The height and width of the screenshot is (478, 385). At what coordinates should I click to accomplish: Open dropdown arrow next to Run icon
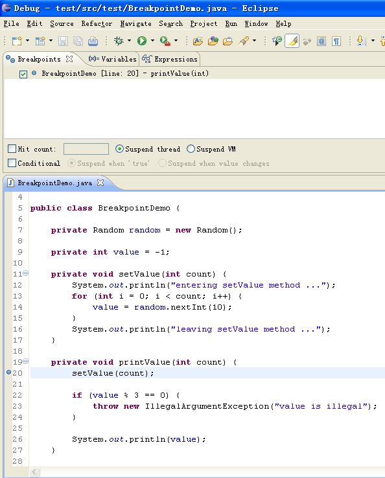coord(152,41)
